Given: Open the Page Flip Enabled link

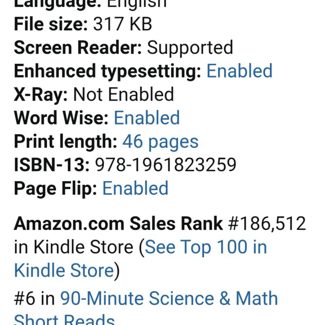Looking at the screenshot, I should coord(135,188).
